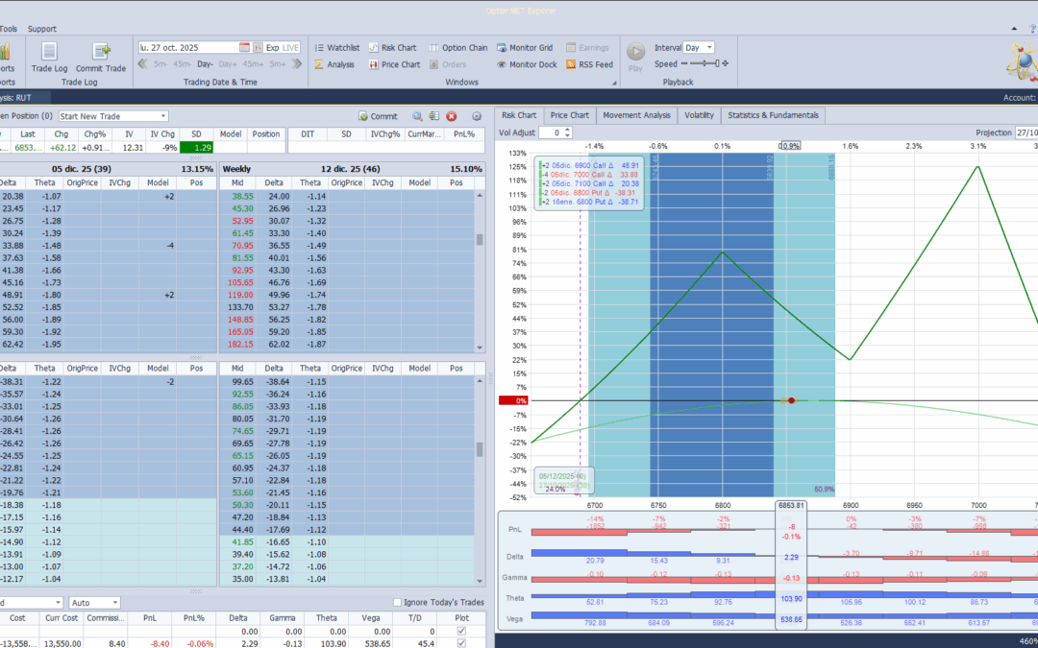Click the import trade icon next to magnifier
The height and width of the screenshot is (648, 1038).
coord(434,116)
